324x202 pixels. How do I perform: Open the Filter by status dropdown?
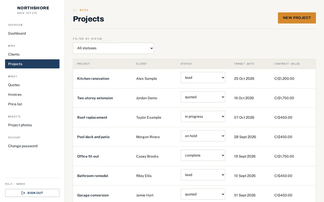(x=113, y=48)
